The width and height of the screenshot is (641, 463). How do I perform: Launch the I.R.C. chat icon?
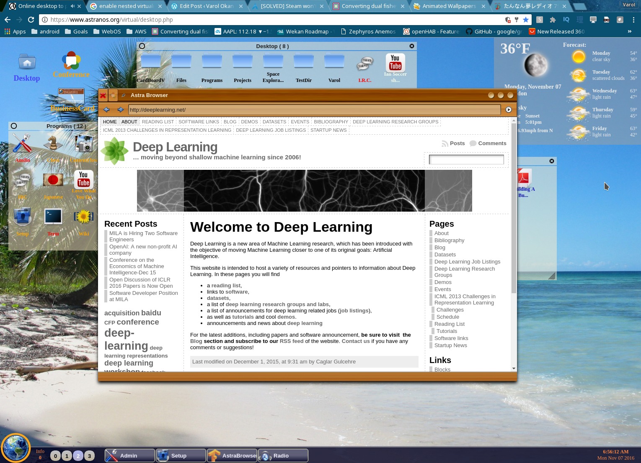[x=365, y=64]
